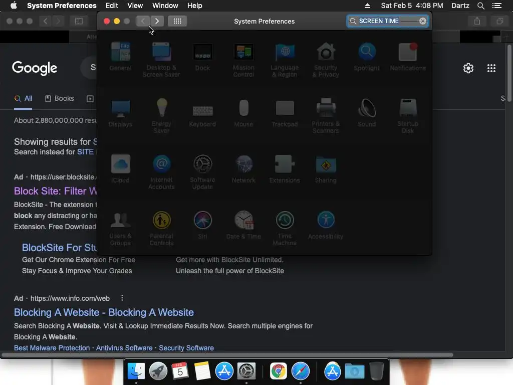Open the Dock preferences pane
Screen dimensions: 513x385
click(202, 57)
